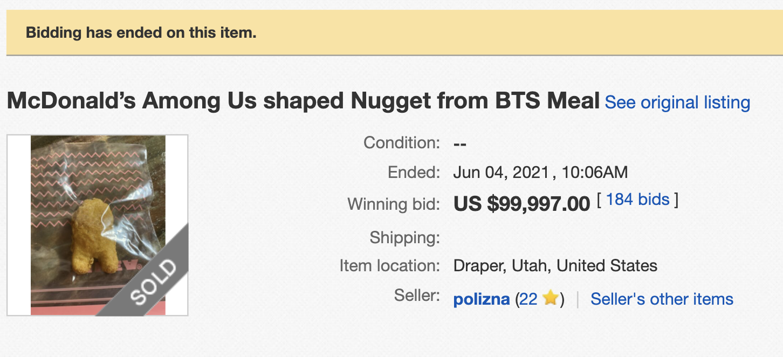Click the Condition label
The width and height of the screenshot is (783, 357).
point(402,143)
